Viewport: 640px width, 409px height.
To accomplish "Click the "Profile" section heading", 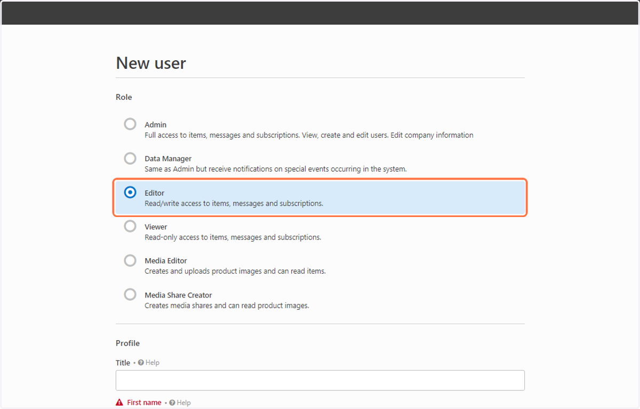I will pos(127,343).
